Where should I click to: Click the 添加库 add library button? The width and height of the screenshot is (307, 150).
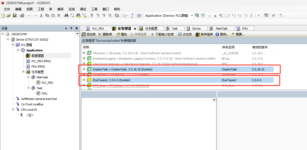tap(89, 34)
